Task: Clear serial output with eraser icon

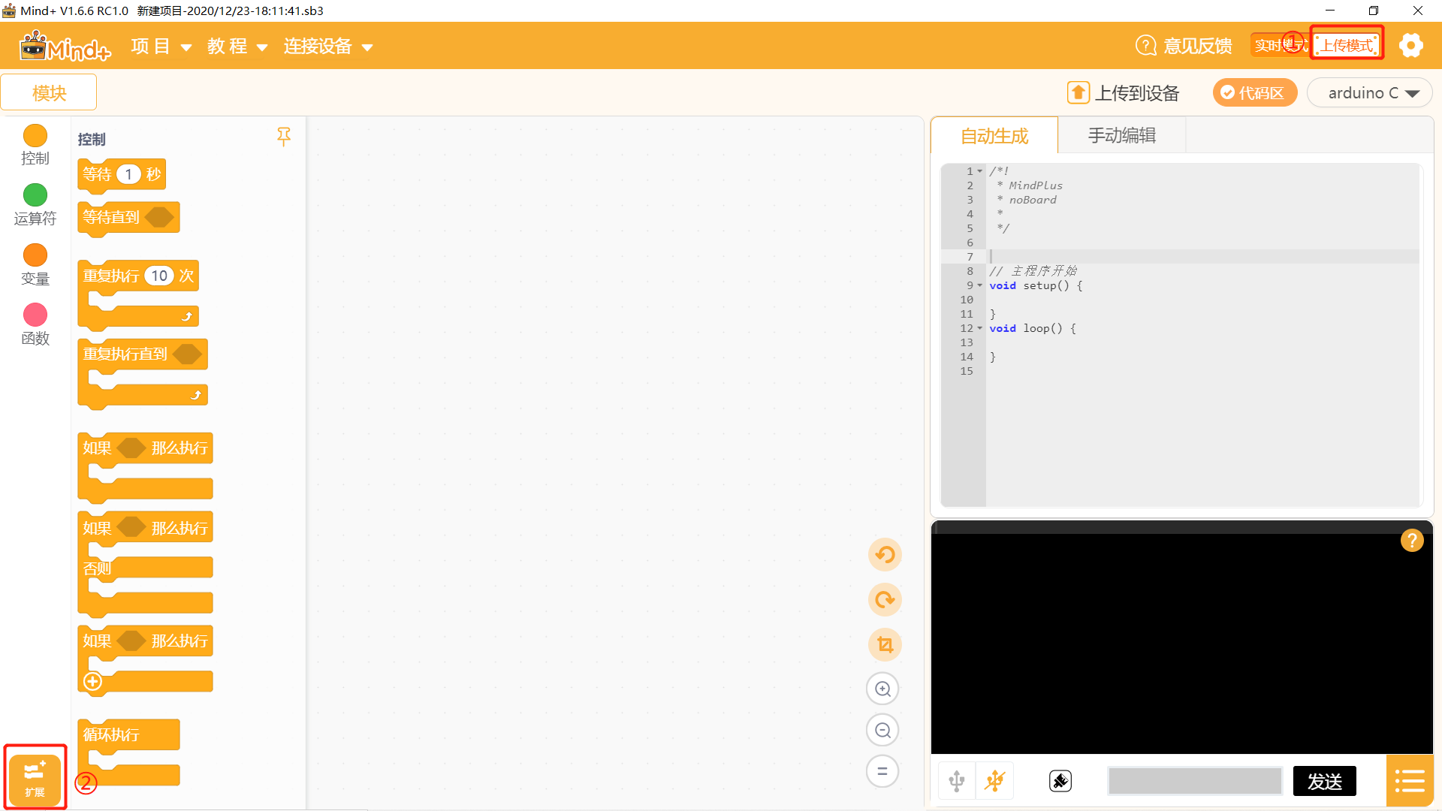Action: (1060, 781)
